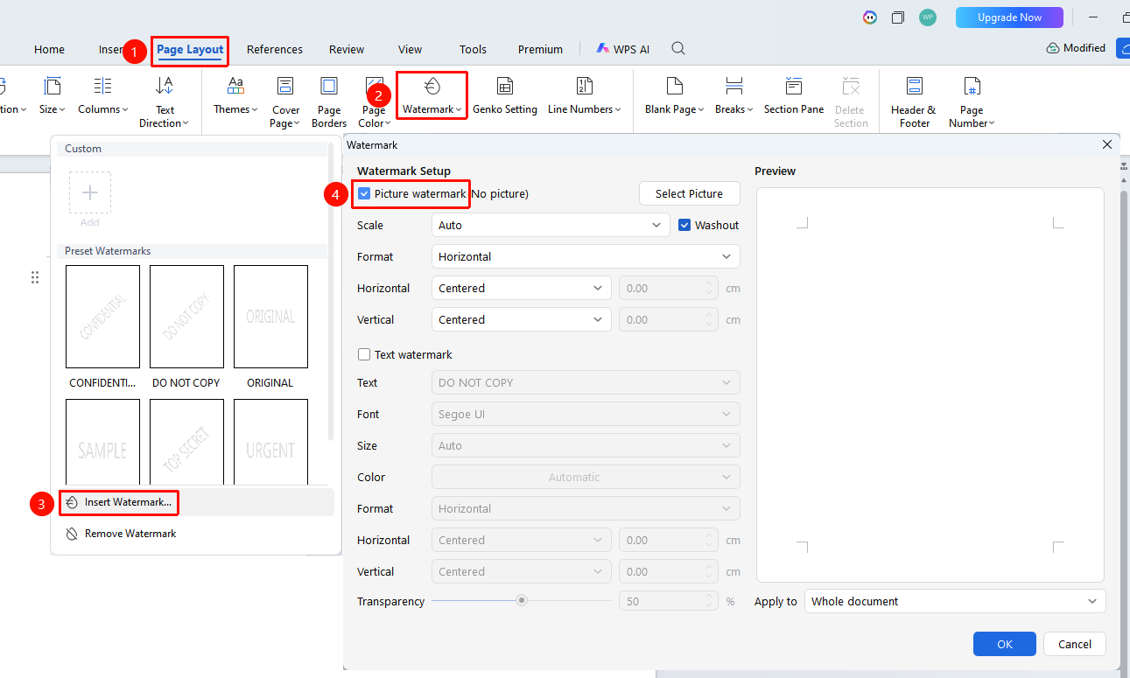Cancel the Watermark dialog

(x=1075, y=644)
